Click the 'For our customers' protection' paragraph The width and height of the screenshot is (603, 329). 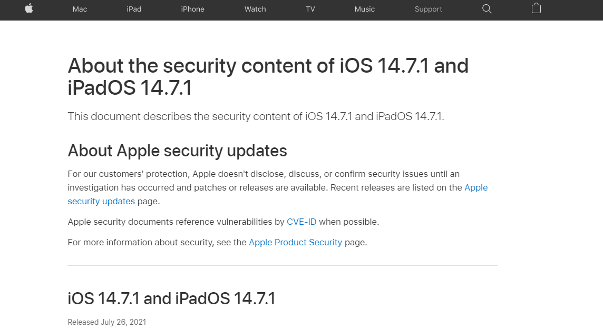pos(278,188)
